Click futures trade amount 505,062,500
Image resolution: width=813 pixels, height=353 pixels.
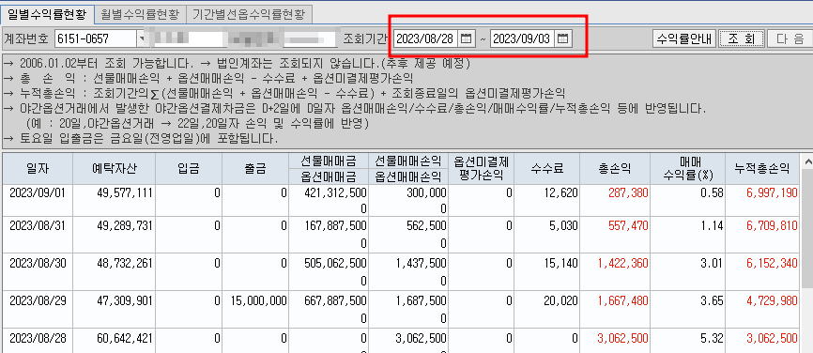335,263
